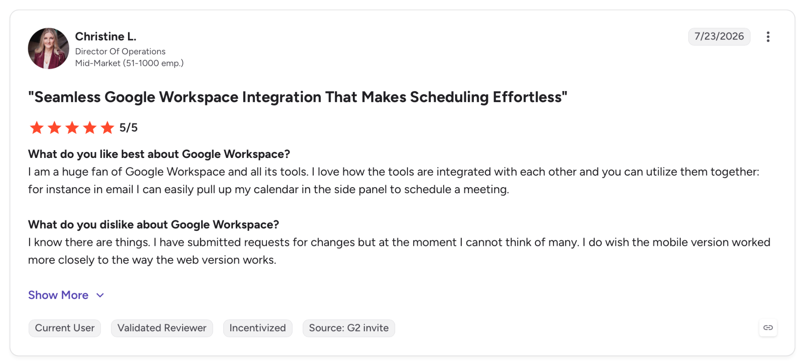Click the Director Of Operations job title
802x362 pixels.
click(120, 51)
